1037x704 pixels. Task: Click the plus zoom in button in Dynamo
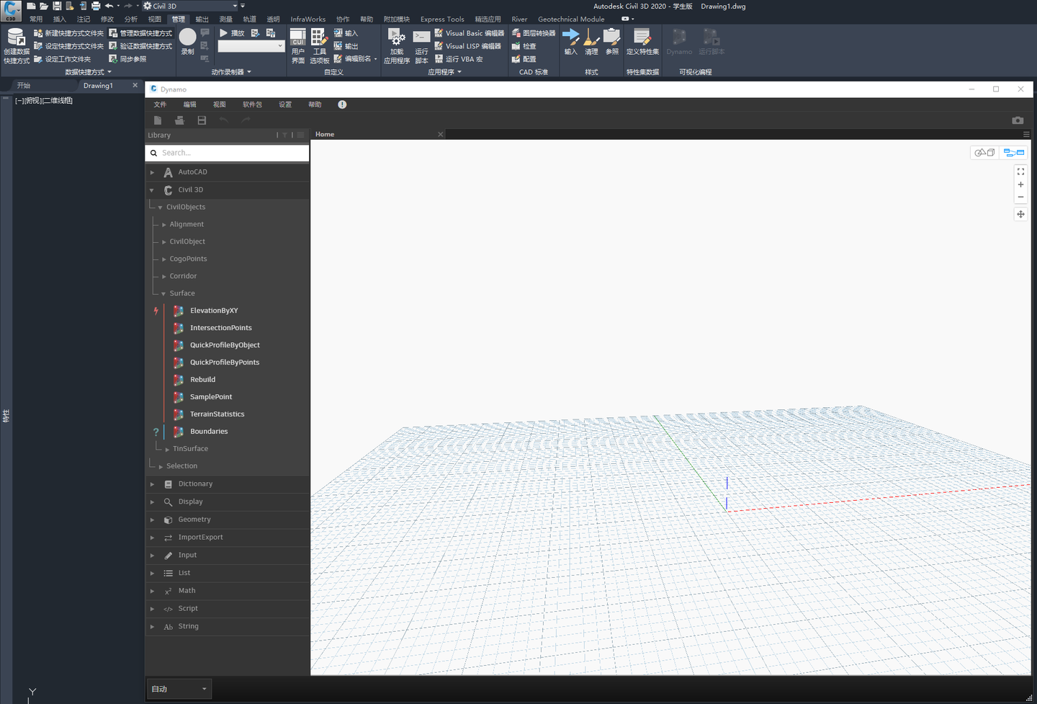click(1020, 184)
